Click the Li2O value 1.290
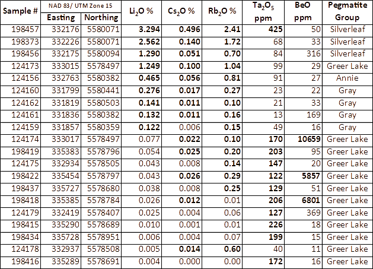 [x=149, y=53]
